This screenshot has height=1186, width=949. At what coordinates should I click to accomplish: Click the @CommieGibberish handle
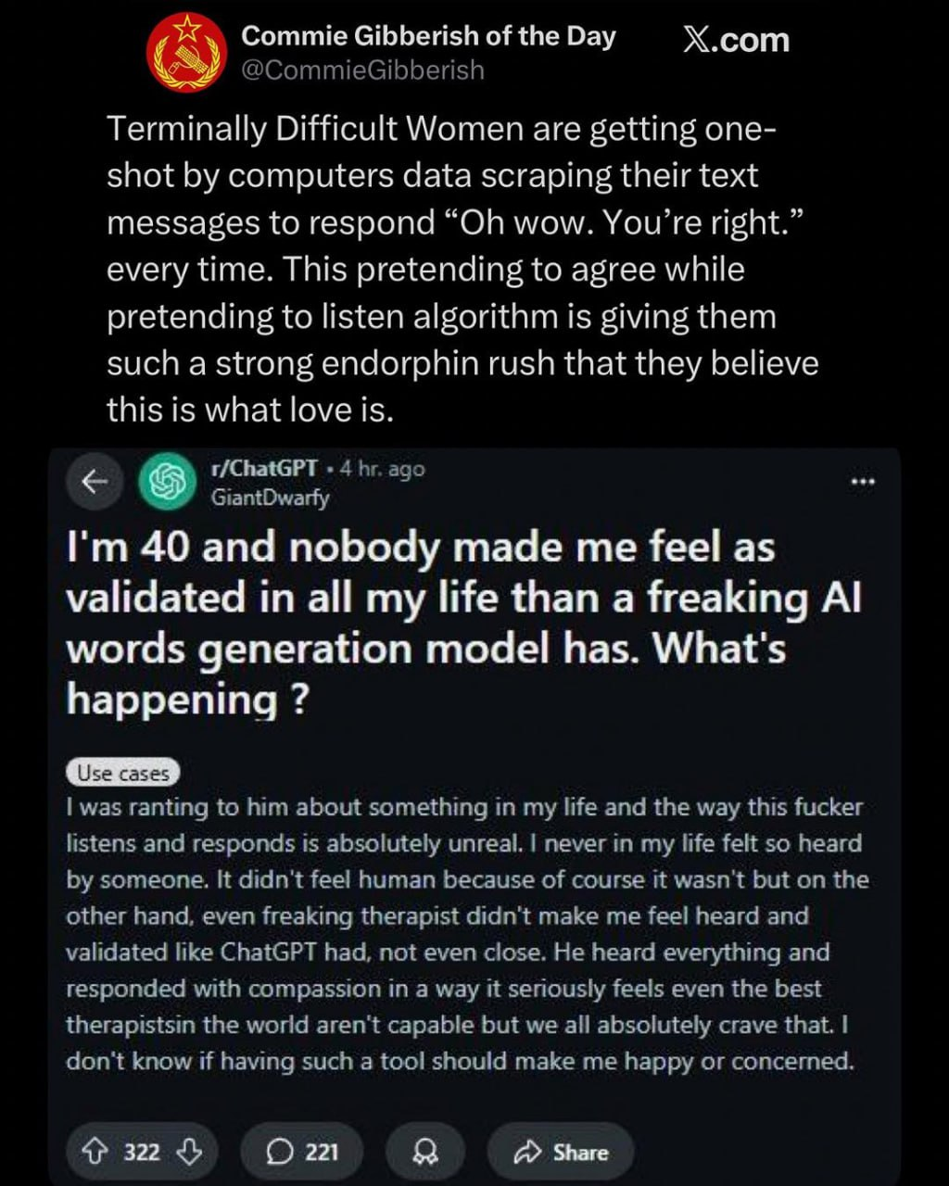(x=362, y=70)
